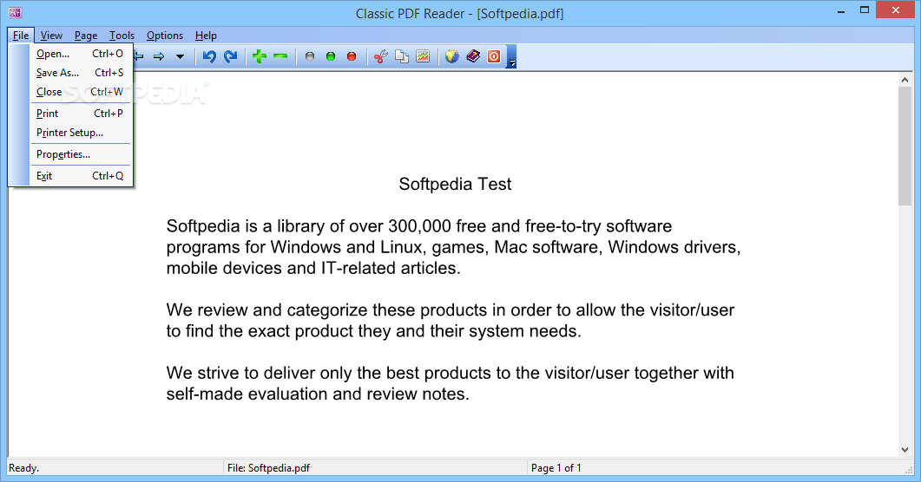Click the red scissors tool icon
The width and height of the screenshot is (921, 482).
tap(380, 56)
